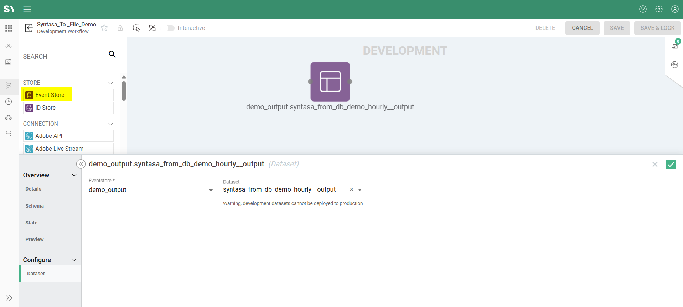
Task: Collapse the CONNECTION section
Action: pos(110,124)
